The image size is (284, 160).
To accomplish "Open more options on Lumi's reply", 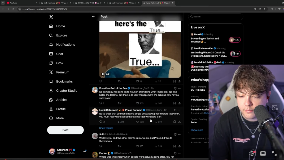I will click(x=179, y=110).
